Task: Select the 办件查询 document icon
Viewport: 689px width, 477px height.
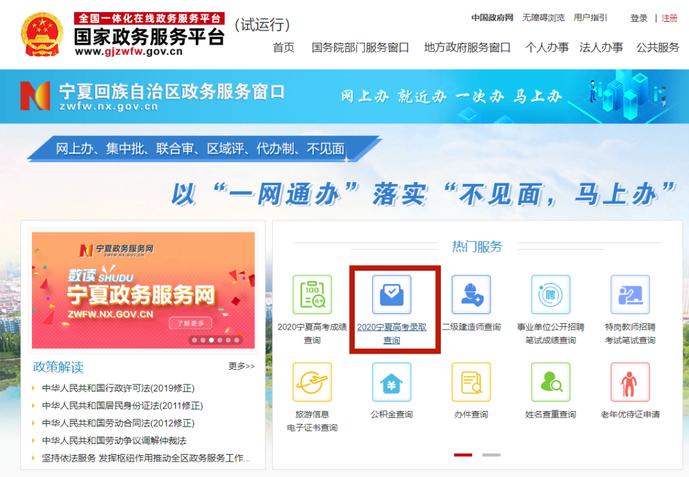Action: [471, 382]
